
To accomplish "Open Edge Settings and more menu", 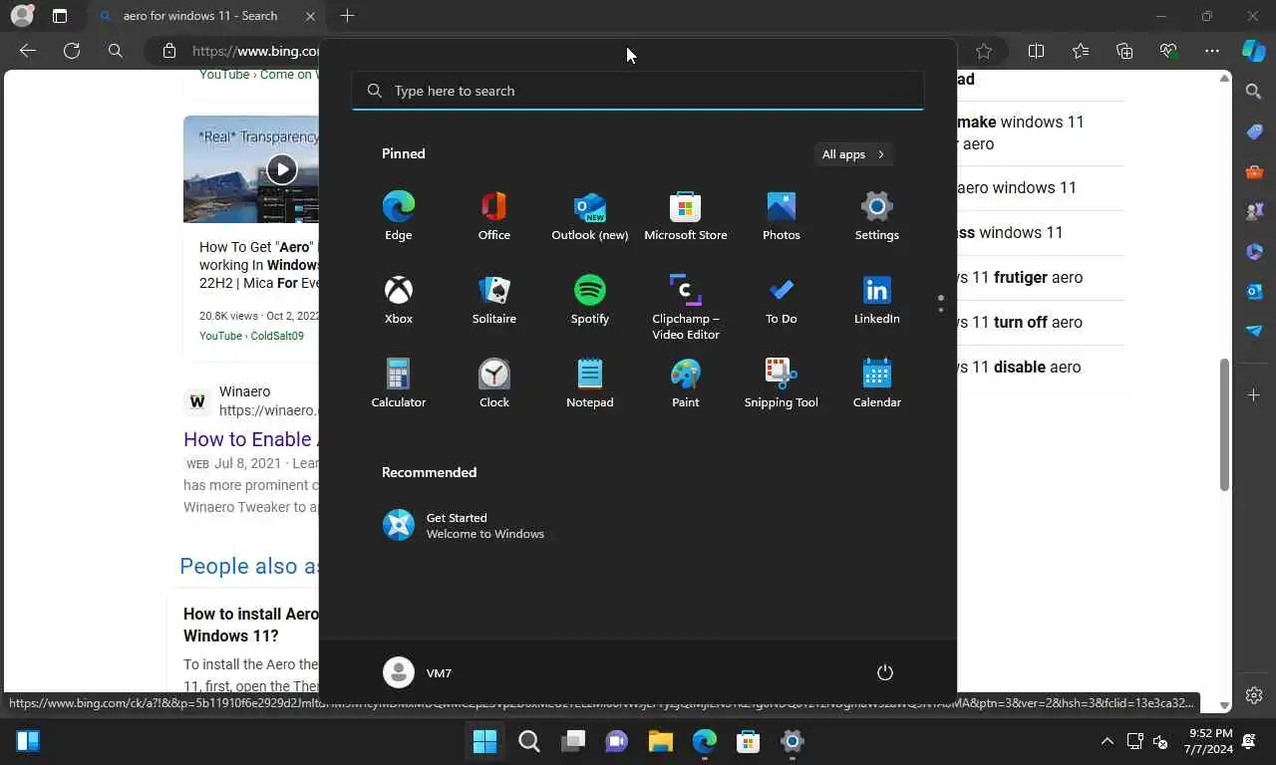I will (1212, 51).
